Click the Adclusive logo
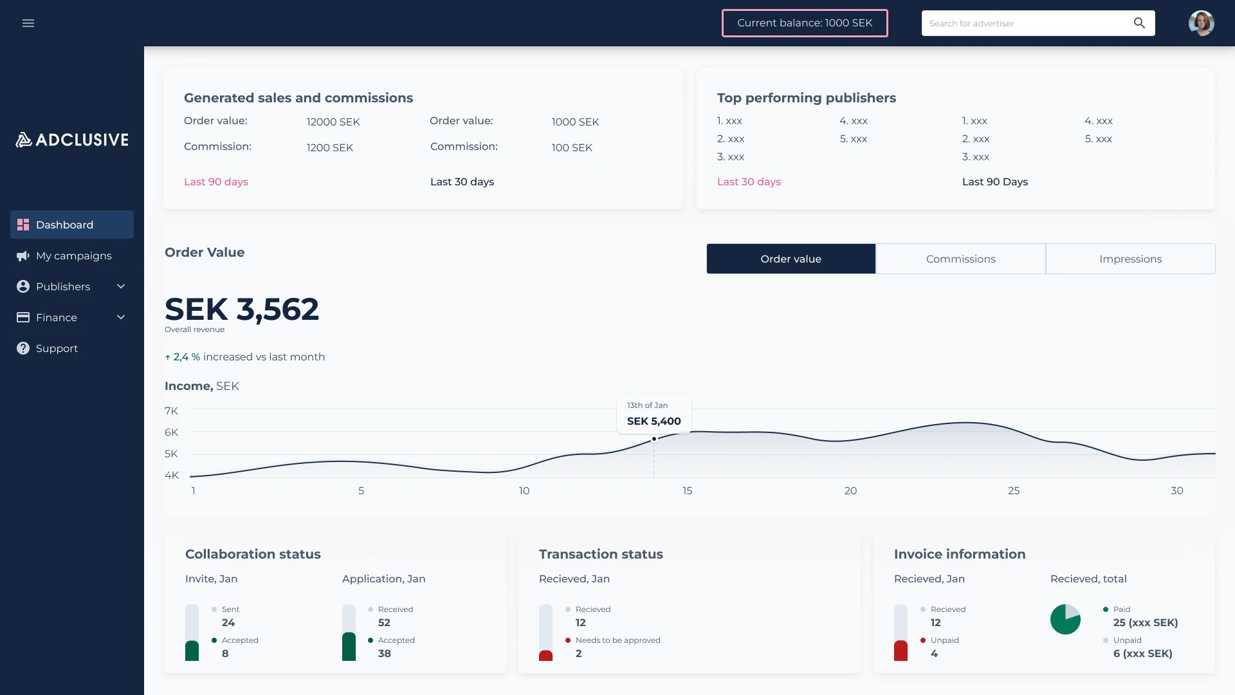 tap(72, 140)
